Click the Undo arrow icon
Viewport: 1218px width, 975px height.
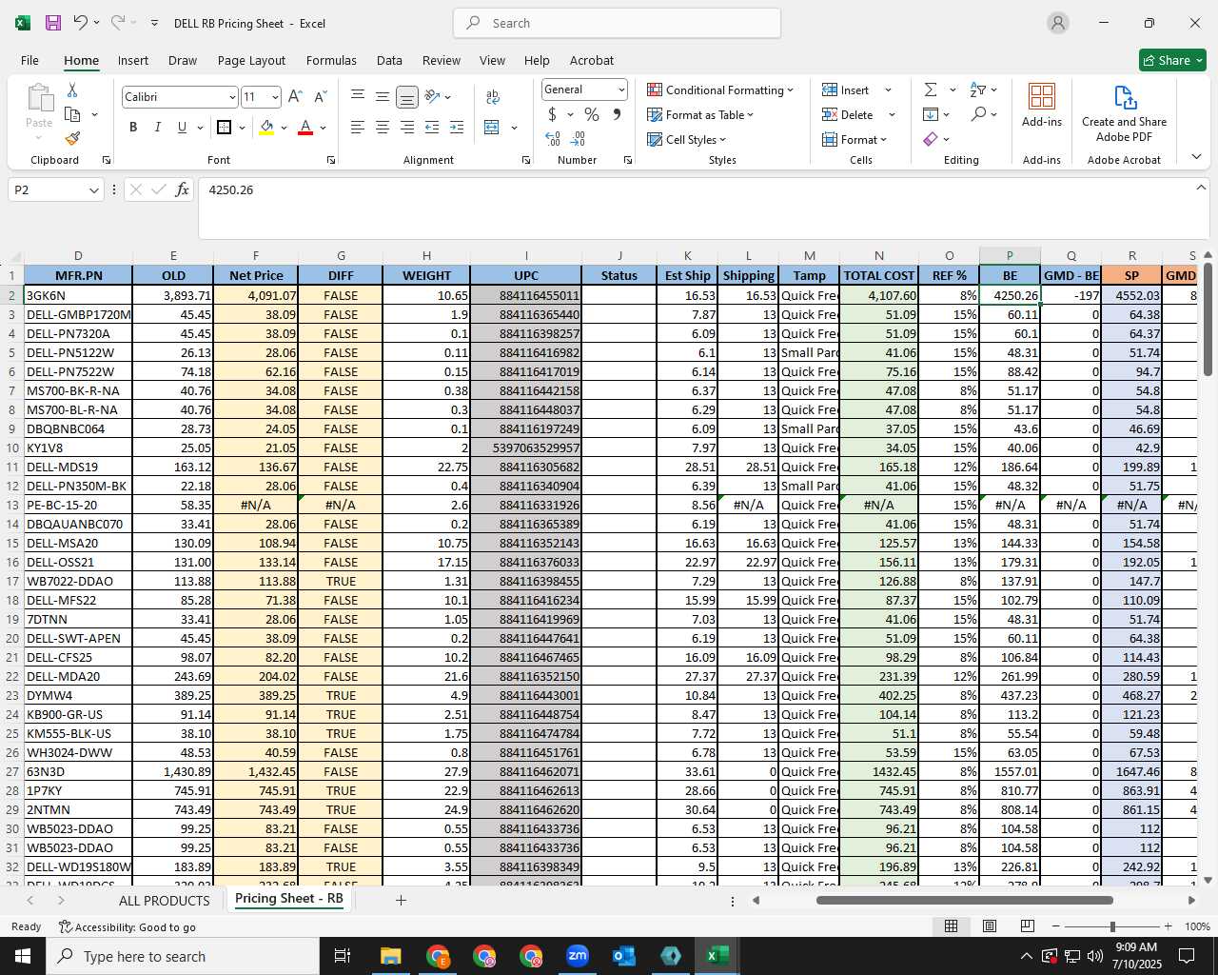80,23
